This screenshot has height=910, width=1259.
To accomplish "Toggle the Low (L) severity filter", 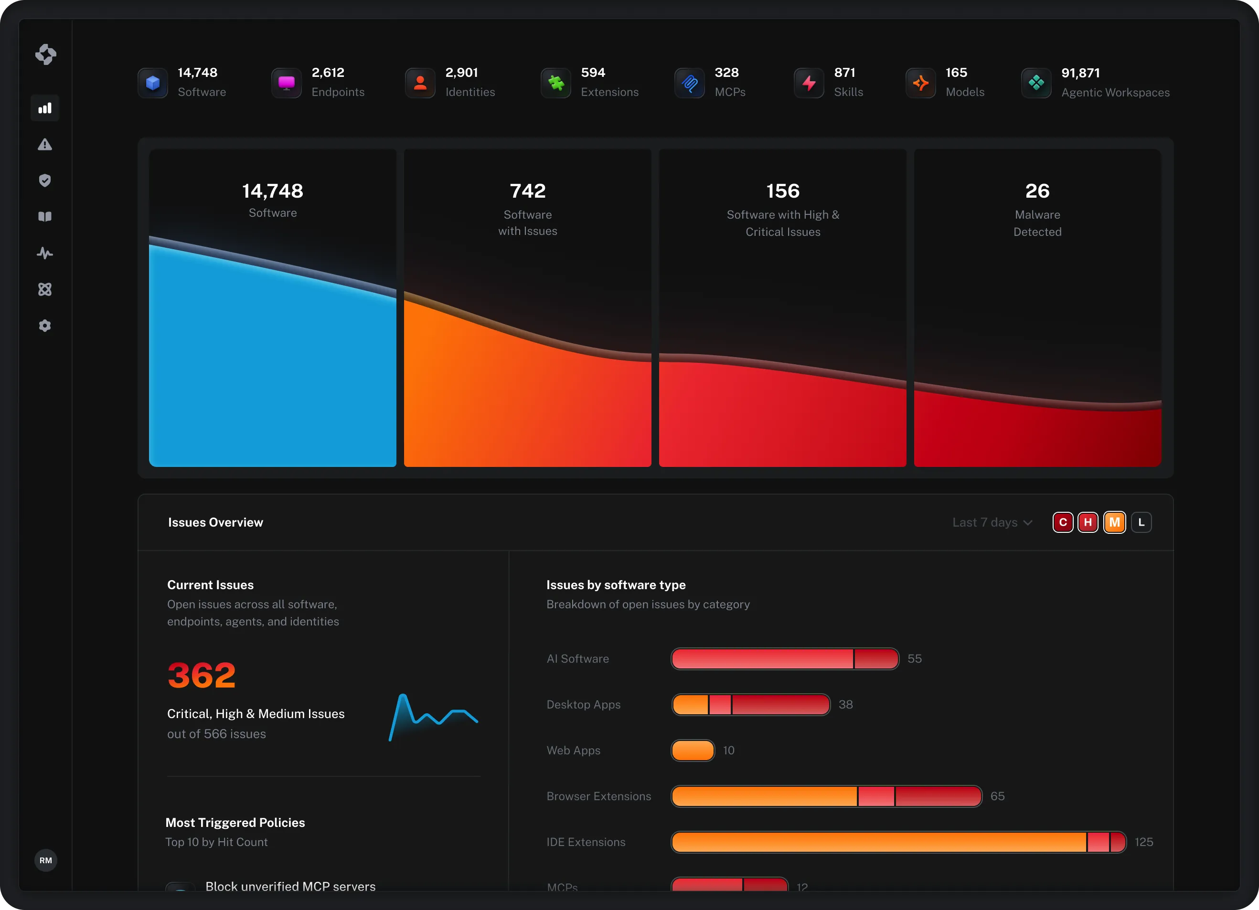I will pyautogui.click(x=1142, y=522).
